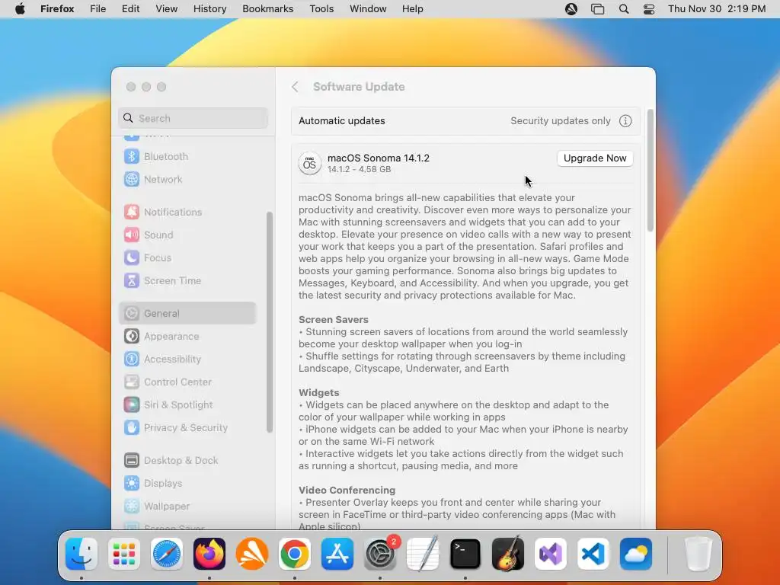Launch Safari from the Dock
Image resolution: width=780 pixels, height=585 pixels.
pos(167,554)
